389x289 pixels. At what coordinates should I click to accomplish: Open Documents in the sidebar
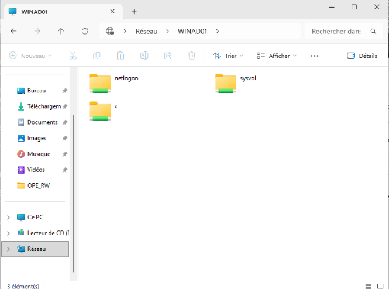tap(37, 122)
